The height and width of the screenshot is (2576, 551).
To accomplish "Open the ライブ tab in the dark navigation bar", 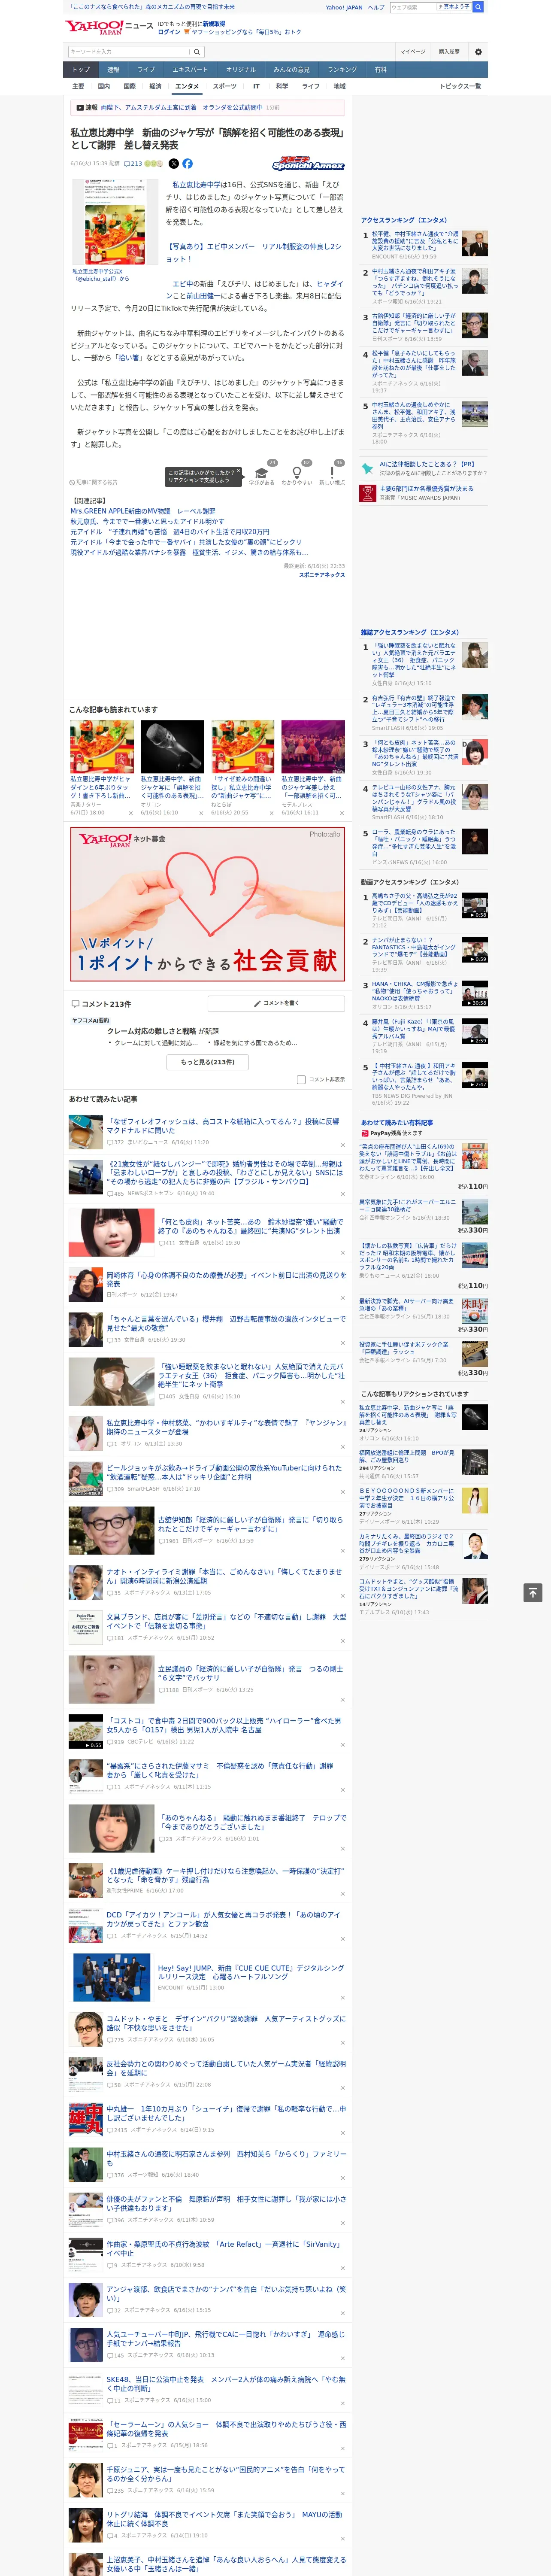I will coord(146,70).
